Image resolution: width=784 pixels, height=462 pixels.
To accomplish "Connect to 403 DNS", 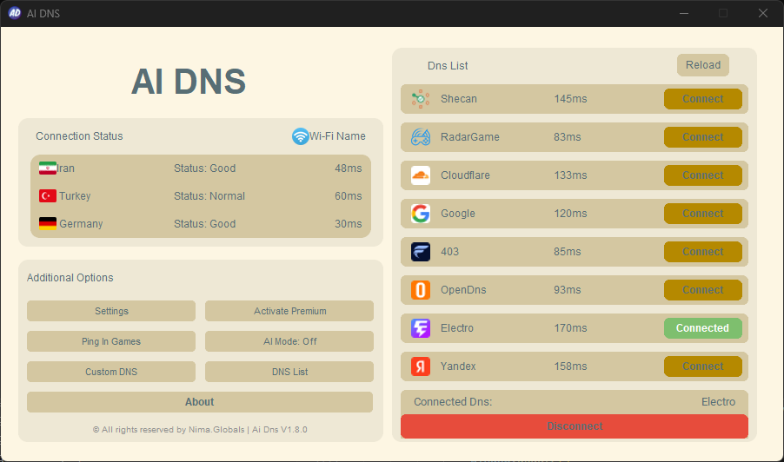I will tap(702, 252).
